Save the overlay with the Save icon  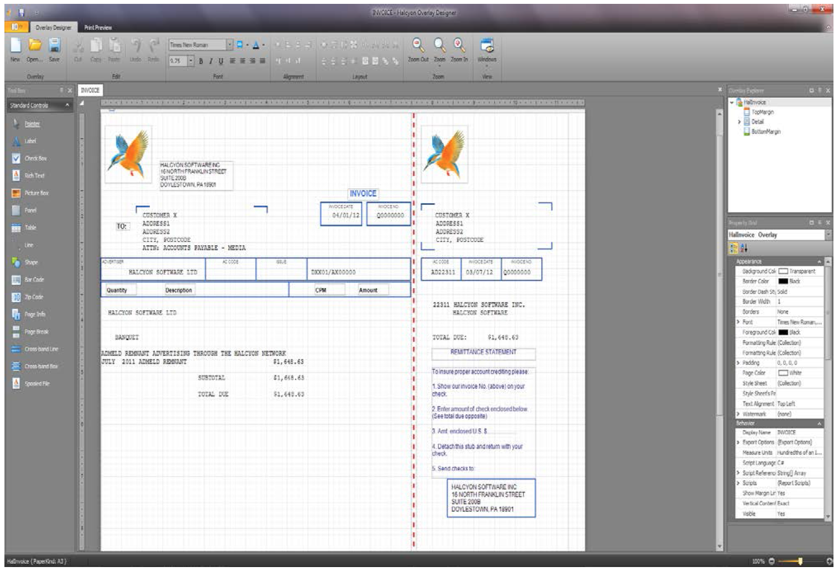(54, 50)
